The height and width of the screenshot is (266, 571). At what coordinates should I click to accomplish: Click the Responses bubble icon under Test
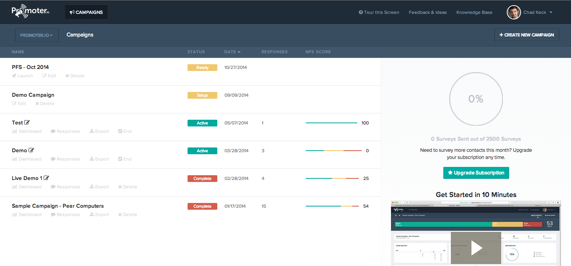tap(53, 131)
